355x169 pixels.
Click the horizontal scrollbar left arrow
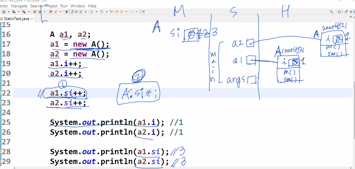pos(15,168)
